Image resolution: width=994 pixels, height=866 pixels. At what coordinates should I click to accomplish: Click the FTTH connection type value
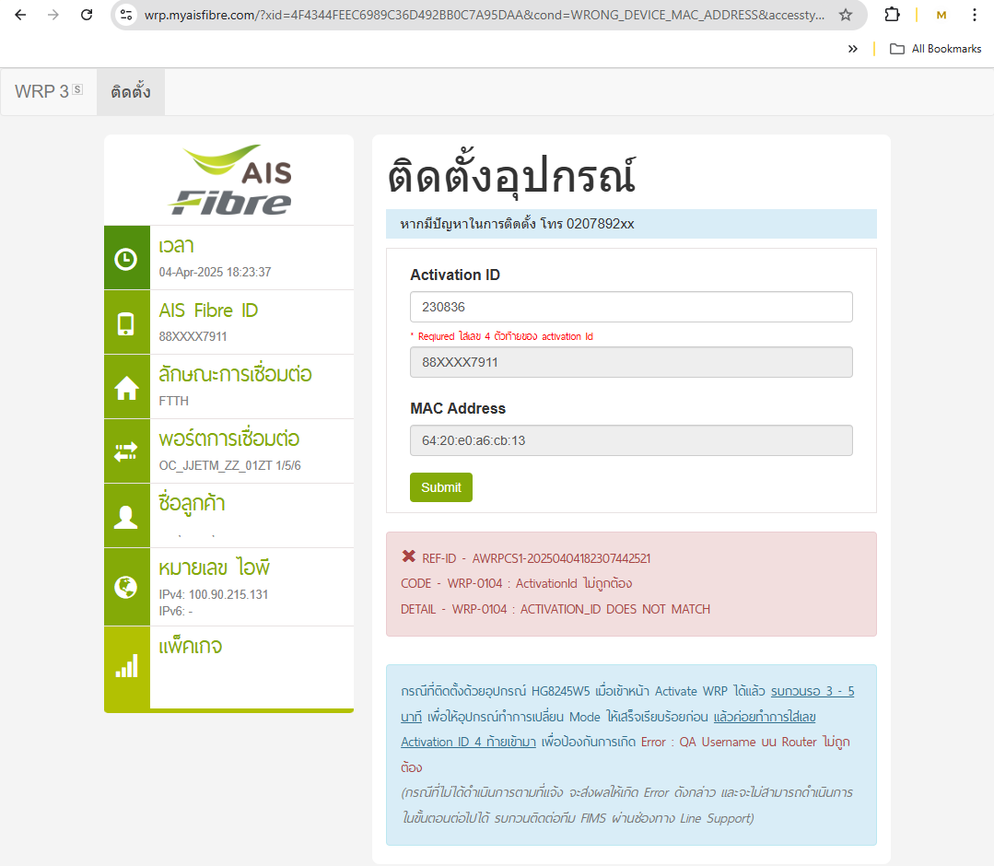click(x=174, y=401)
